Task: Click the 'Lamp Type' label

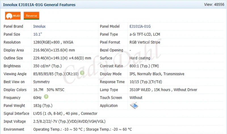Action: click(109, 90)
